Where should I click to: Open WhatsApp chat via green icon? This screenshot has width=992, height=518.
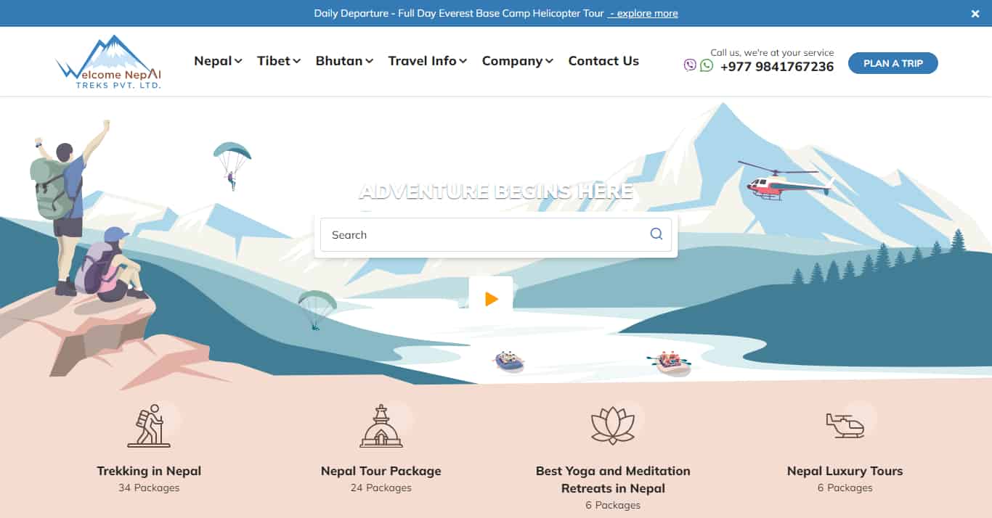tap(707, 65)
